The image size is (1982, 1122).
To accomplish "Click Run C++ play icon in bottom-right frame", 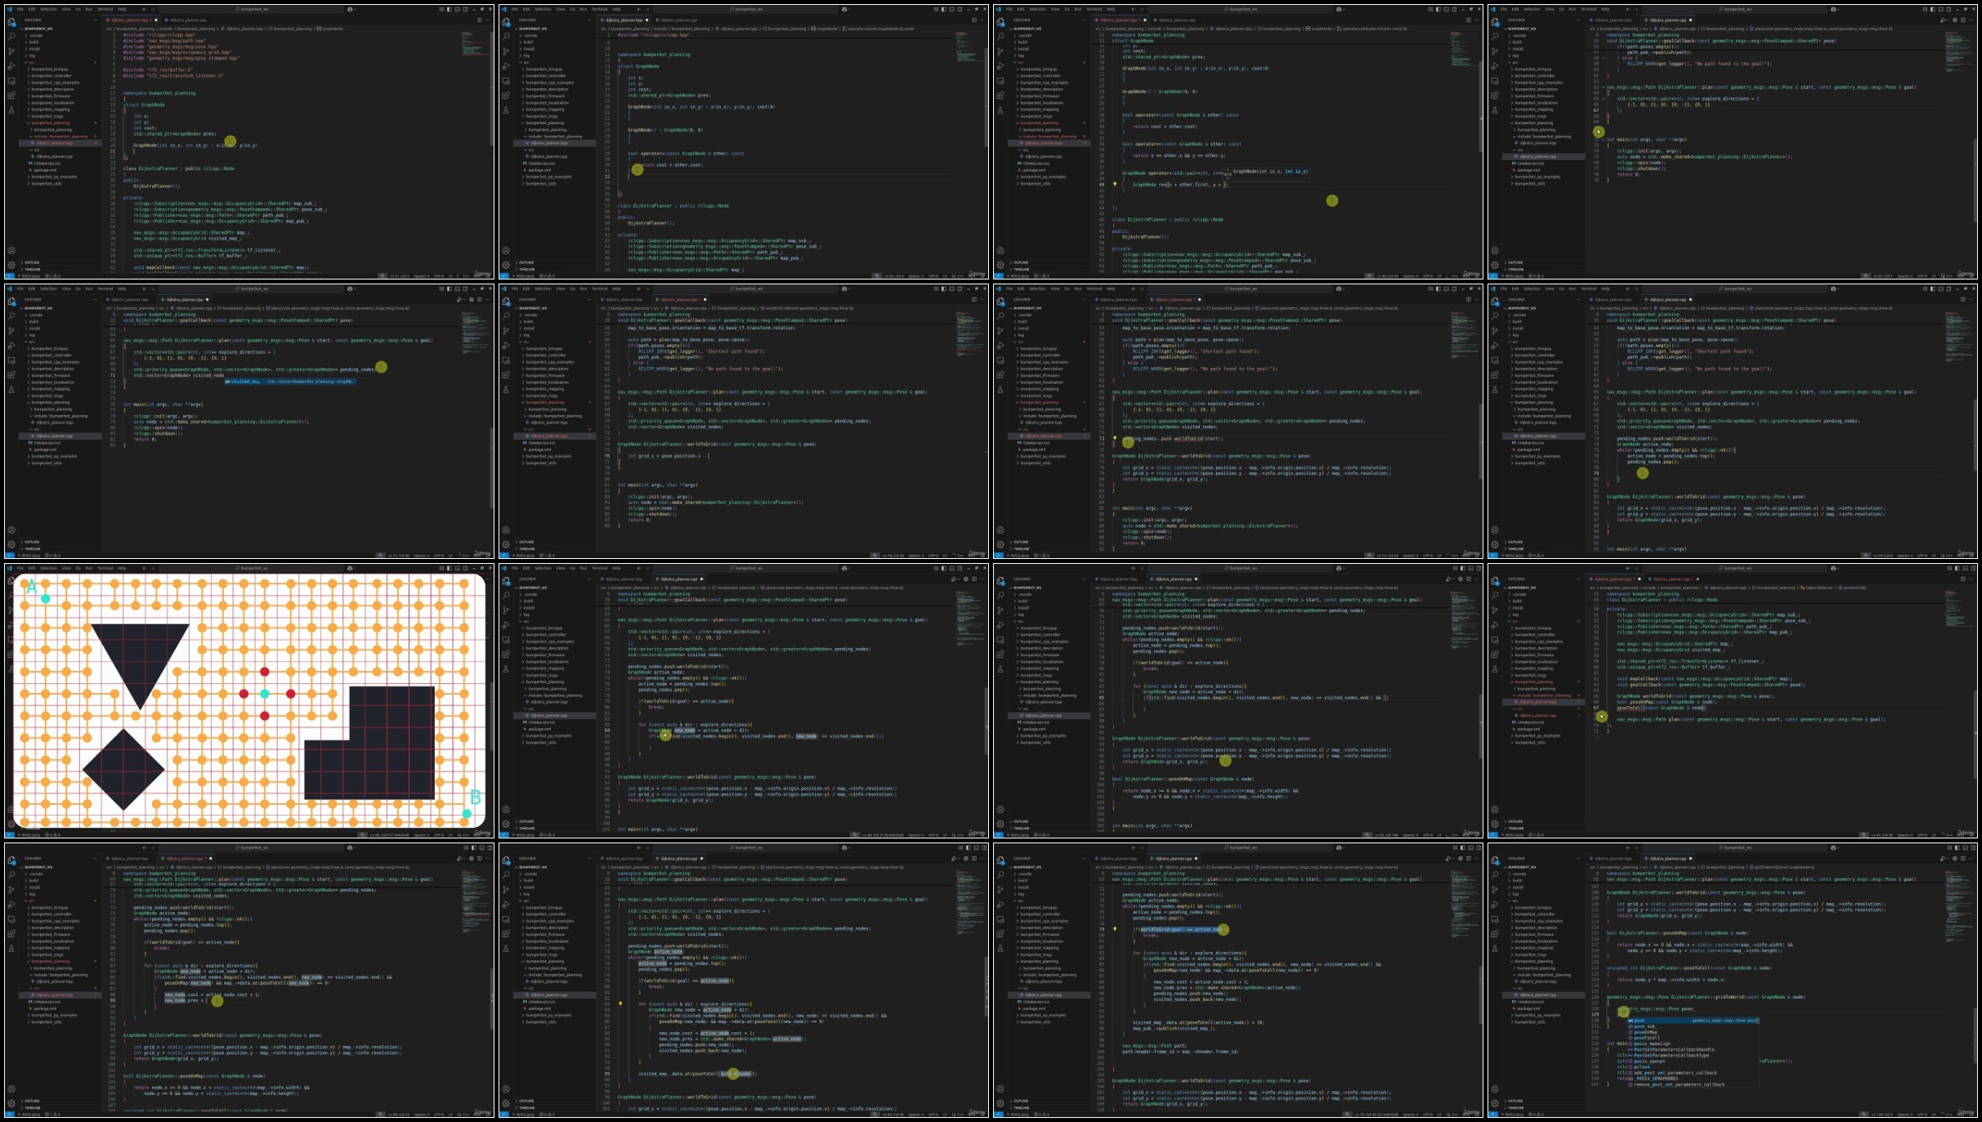I will coord(1943,858).
